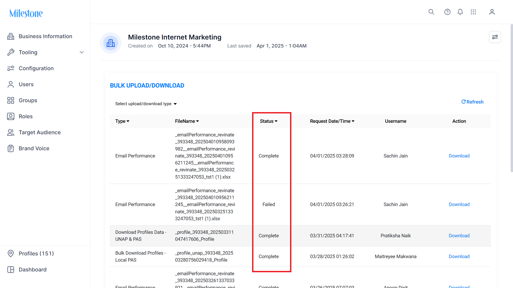This screenshot has width=513, height=288.
Task: Sort by Type column header
Action: click(122, 121)
